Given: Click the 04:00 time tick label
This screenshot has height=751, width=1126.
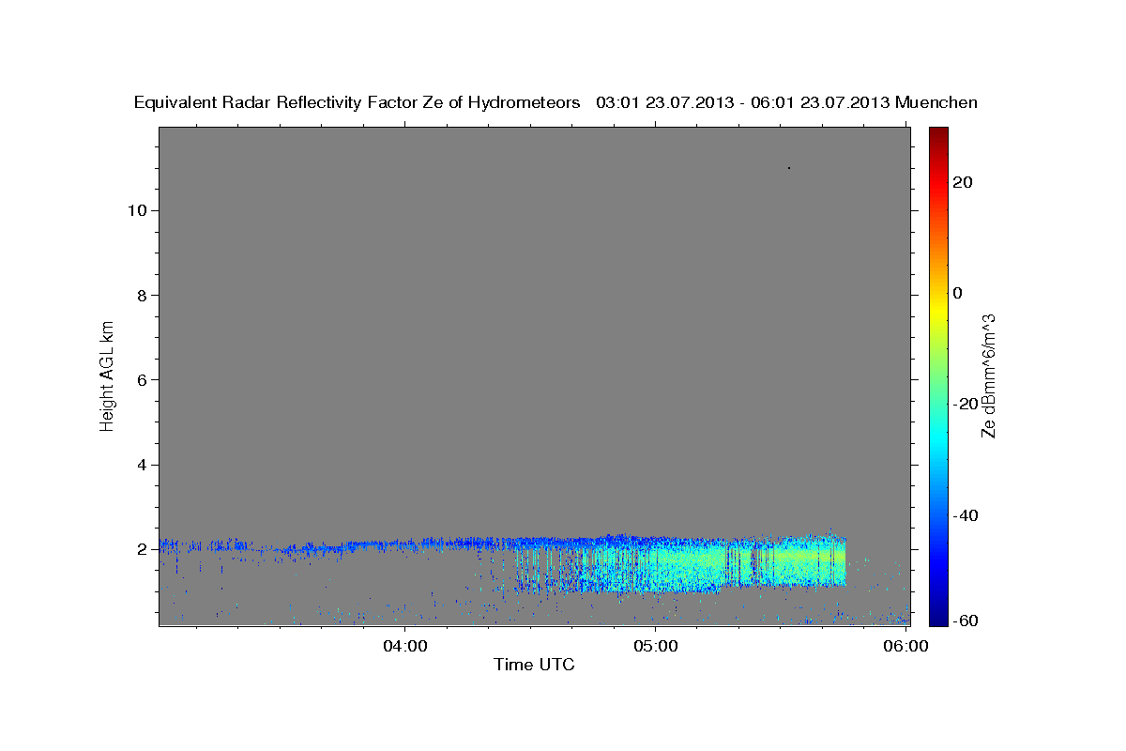Looking at the screenshot, I should 404,646.
